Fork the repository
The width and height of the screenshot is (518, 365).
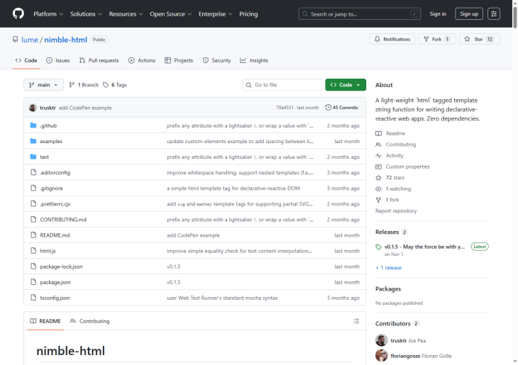(x=436, y=39)
